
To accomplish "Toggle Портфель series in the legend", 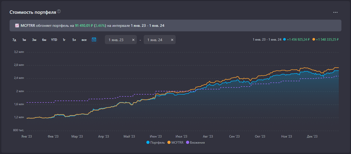I will [156, 143].
